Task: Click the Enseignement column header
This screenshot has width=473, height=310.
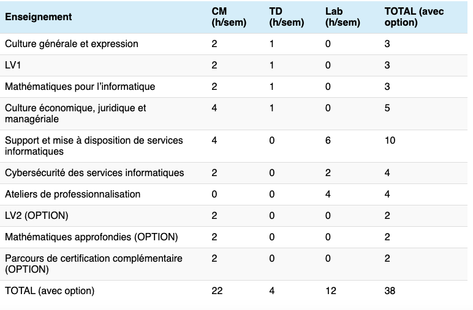Action: coord(39,17)
